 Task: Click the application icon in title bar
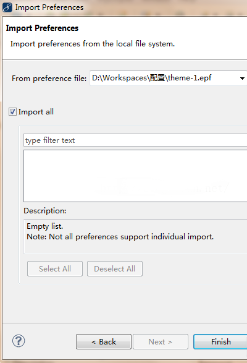[7, 7]
